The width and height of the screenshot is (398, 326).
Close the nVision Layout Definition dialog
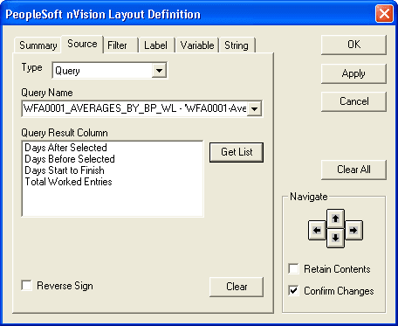[x=384, y=14]
